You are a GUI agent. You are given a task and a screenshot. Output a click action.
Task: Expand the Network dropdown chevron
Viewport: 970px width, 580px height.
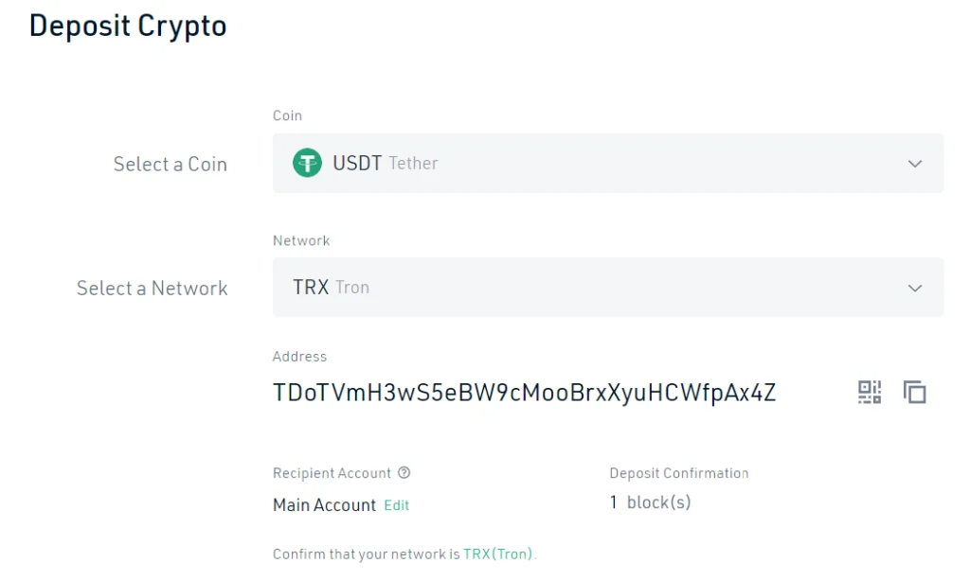pos(915,288)
